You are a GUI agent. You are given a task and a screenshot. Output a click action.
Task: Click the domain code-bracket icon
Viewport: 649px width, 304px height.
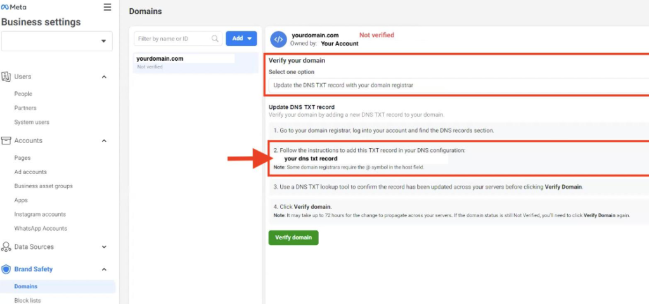(279, 40)
